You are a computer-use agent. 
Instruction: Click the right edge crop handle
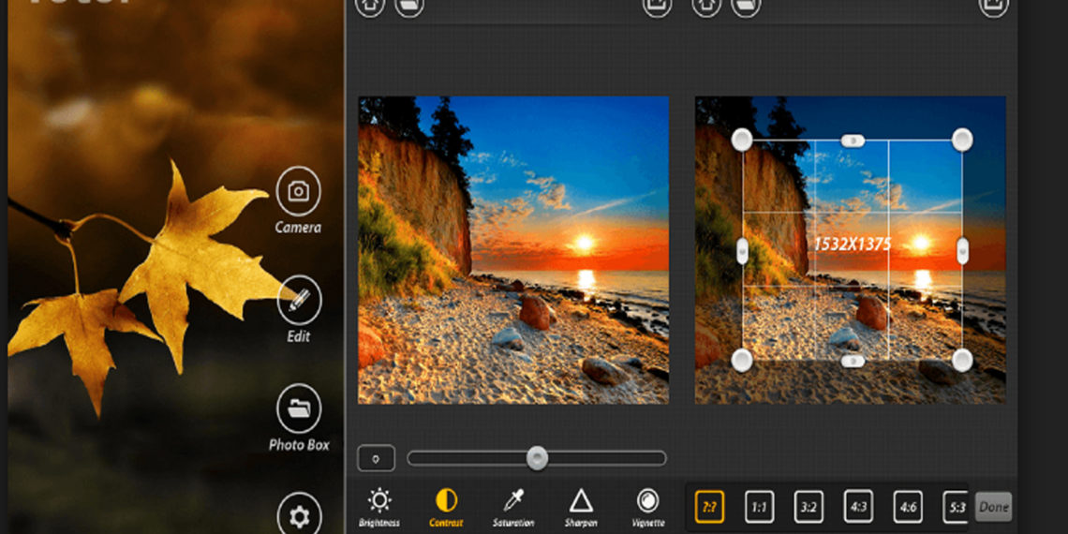962,251
